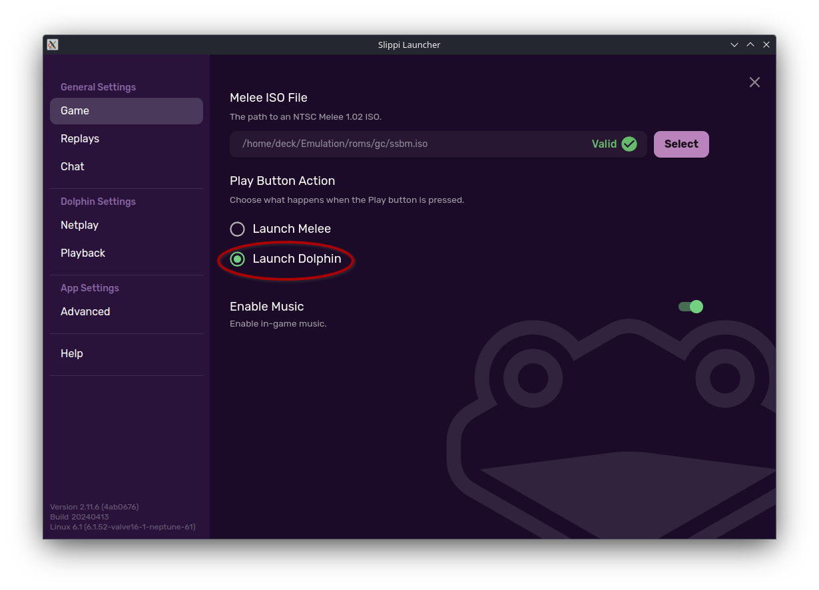Minimize the Slippi Launcher window
The image size is (819, 590).
click(x=734, y=45)
